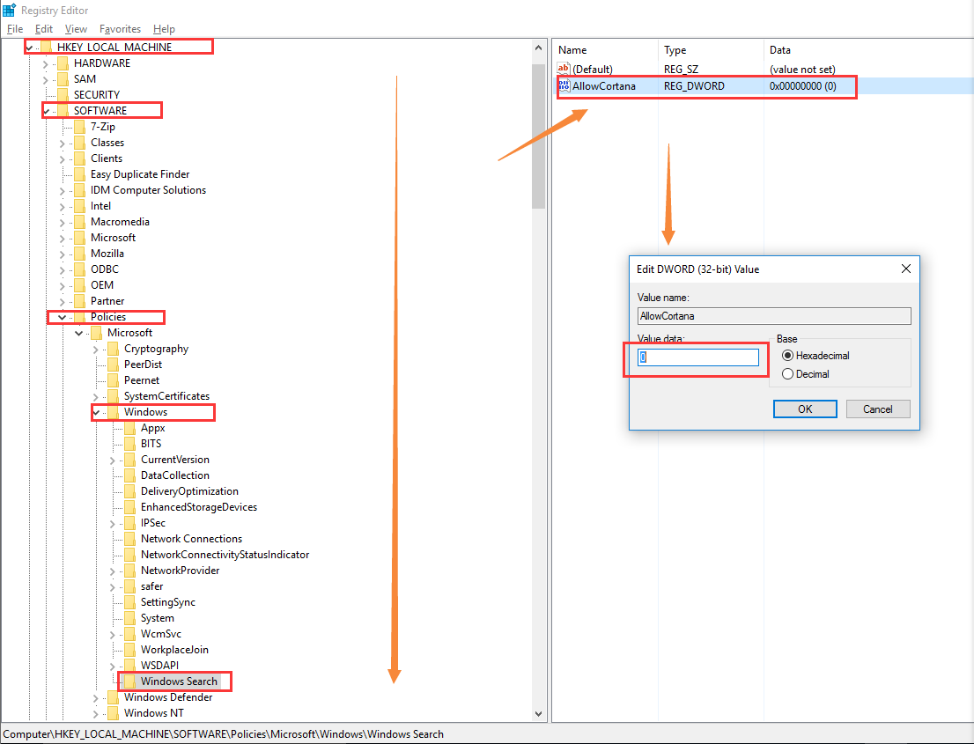The image size is (974, 744).
Task: Expand the Clients key
Action: pyautogui.click(x=63, y=159)
